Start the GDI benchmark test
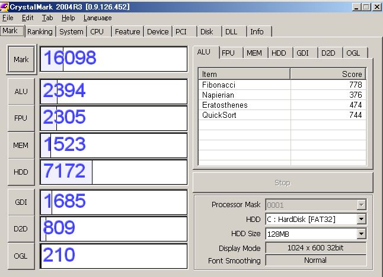 click(x=21, y=202)
